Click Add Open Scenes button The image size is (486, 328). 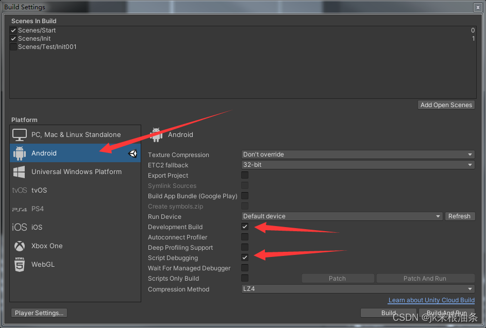point(446,105)
